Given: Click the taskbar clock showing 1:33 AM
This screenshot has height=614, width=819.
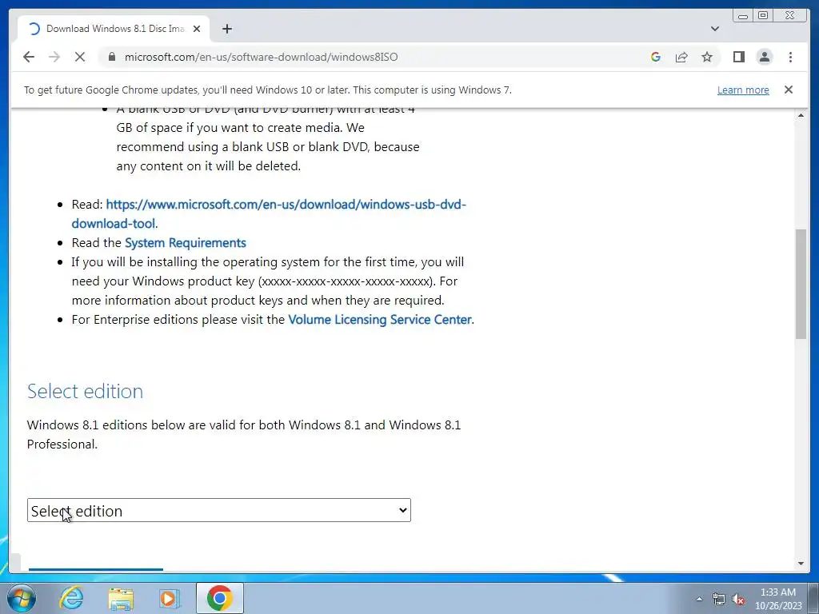Looking at the screenshot, I should tap(777, 599).
